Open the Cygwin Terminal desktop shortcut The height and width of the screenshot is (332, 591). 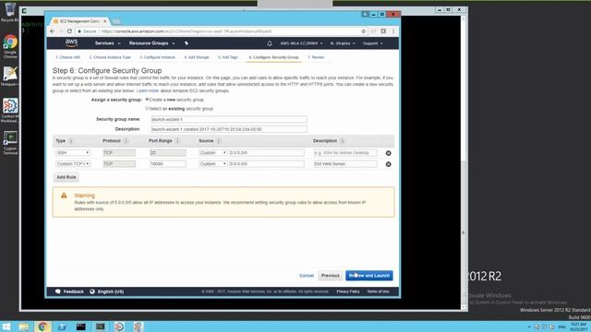pyautogui.click(x=10, y=143)
